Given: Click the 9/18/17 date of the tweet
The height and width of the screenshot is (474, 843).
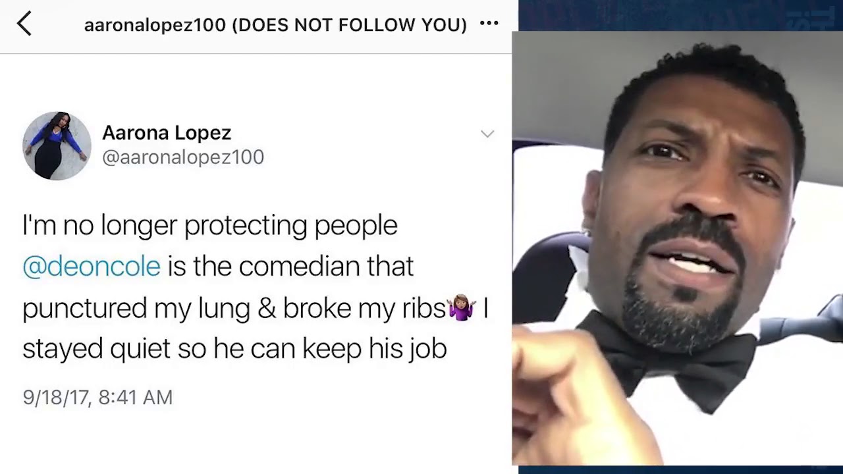Looking at the screenshot, I should click(57, 398).
